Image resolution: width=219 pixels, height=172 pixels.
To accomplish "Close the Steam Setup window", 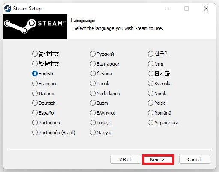I will [x=206, y=9].
